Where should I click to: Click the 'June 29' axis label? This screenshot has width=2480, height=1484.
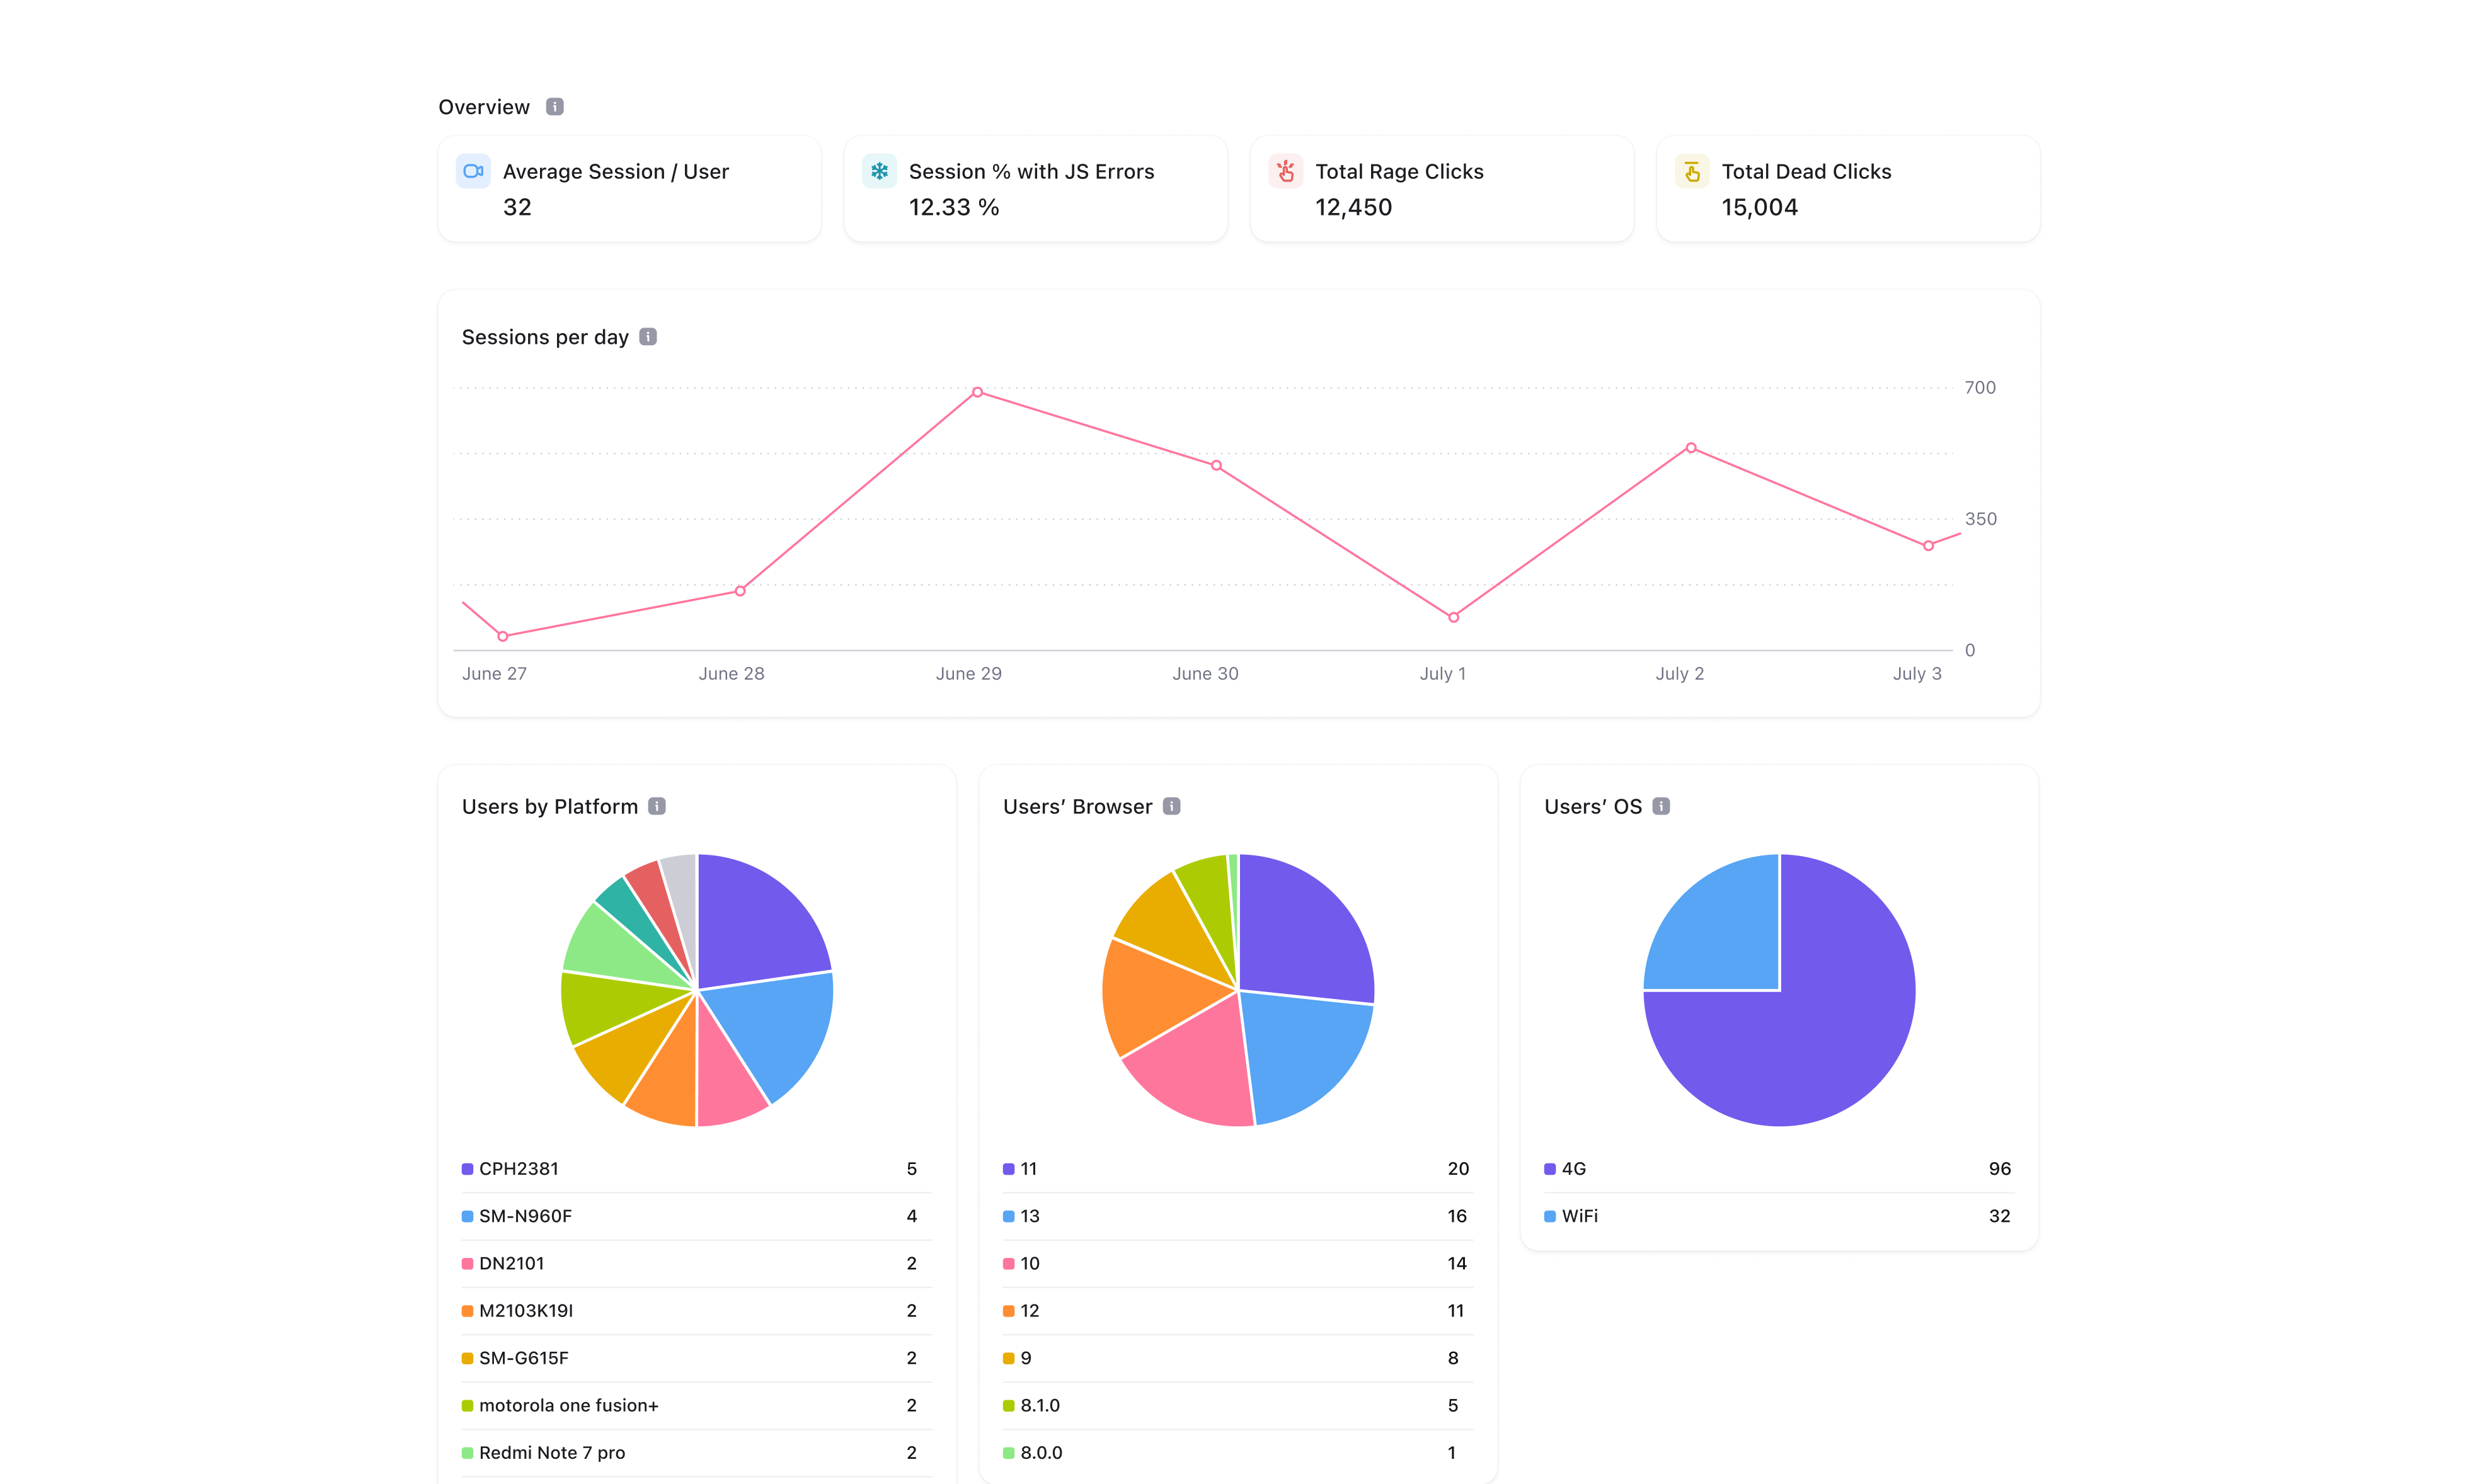969,674
